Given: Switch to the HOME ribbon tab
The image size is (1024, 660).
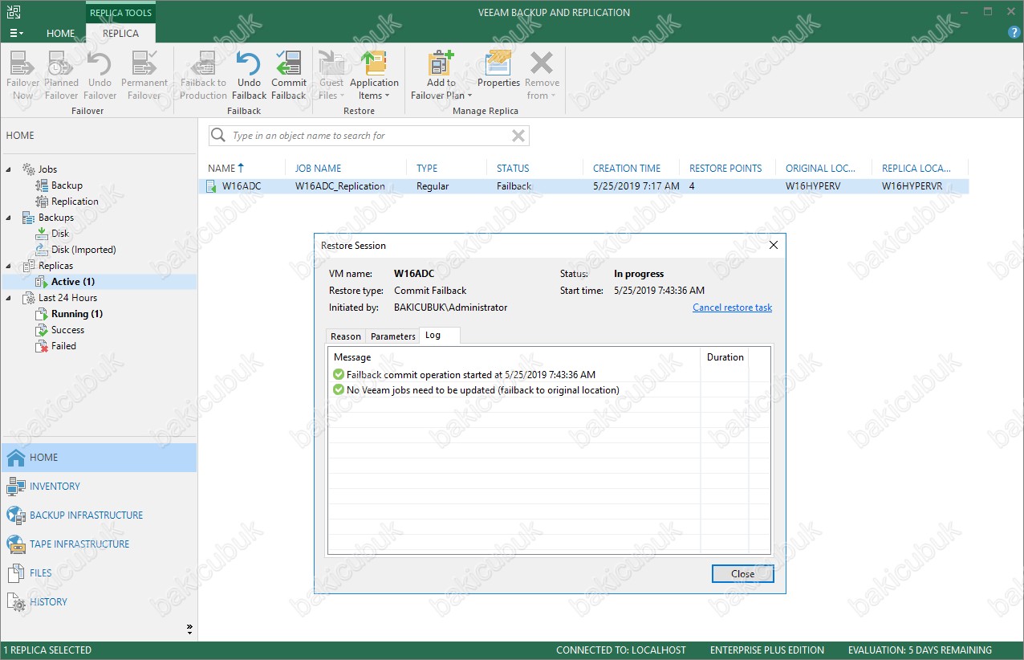Looking at the screenshot, I should pos(61,34).
